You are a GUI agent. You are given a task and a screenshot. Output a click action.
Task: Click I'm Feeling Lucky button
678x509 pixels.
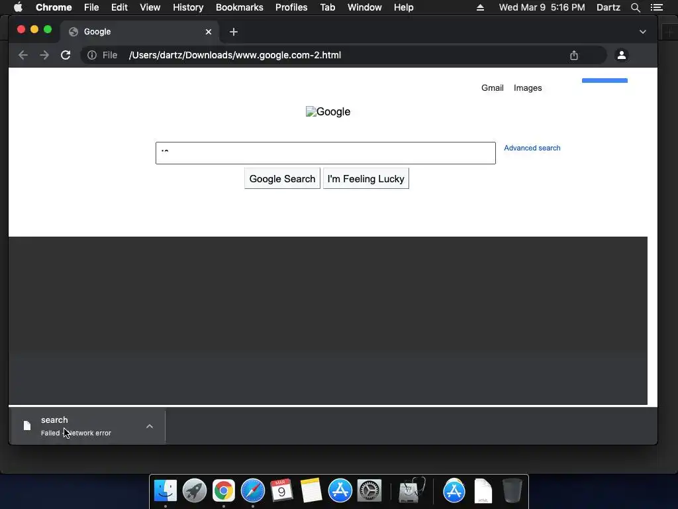[365, 179]
